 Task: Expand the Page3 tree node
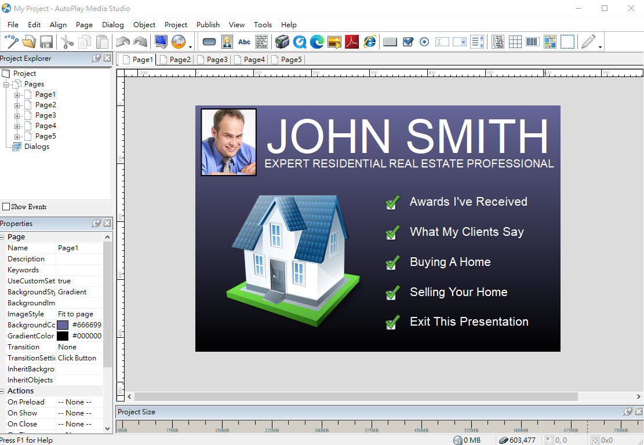pos(17,116)
